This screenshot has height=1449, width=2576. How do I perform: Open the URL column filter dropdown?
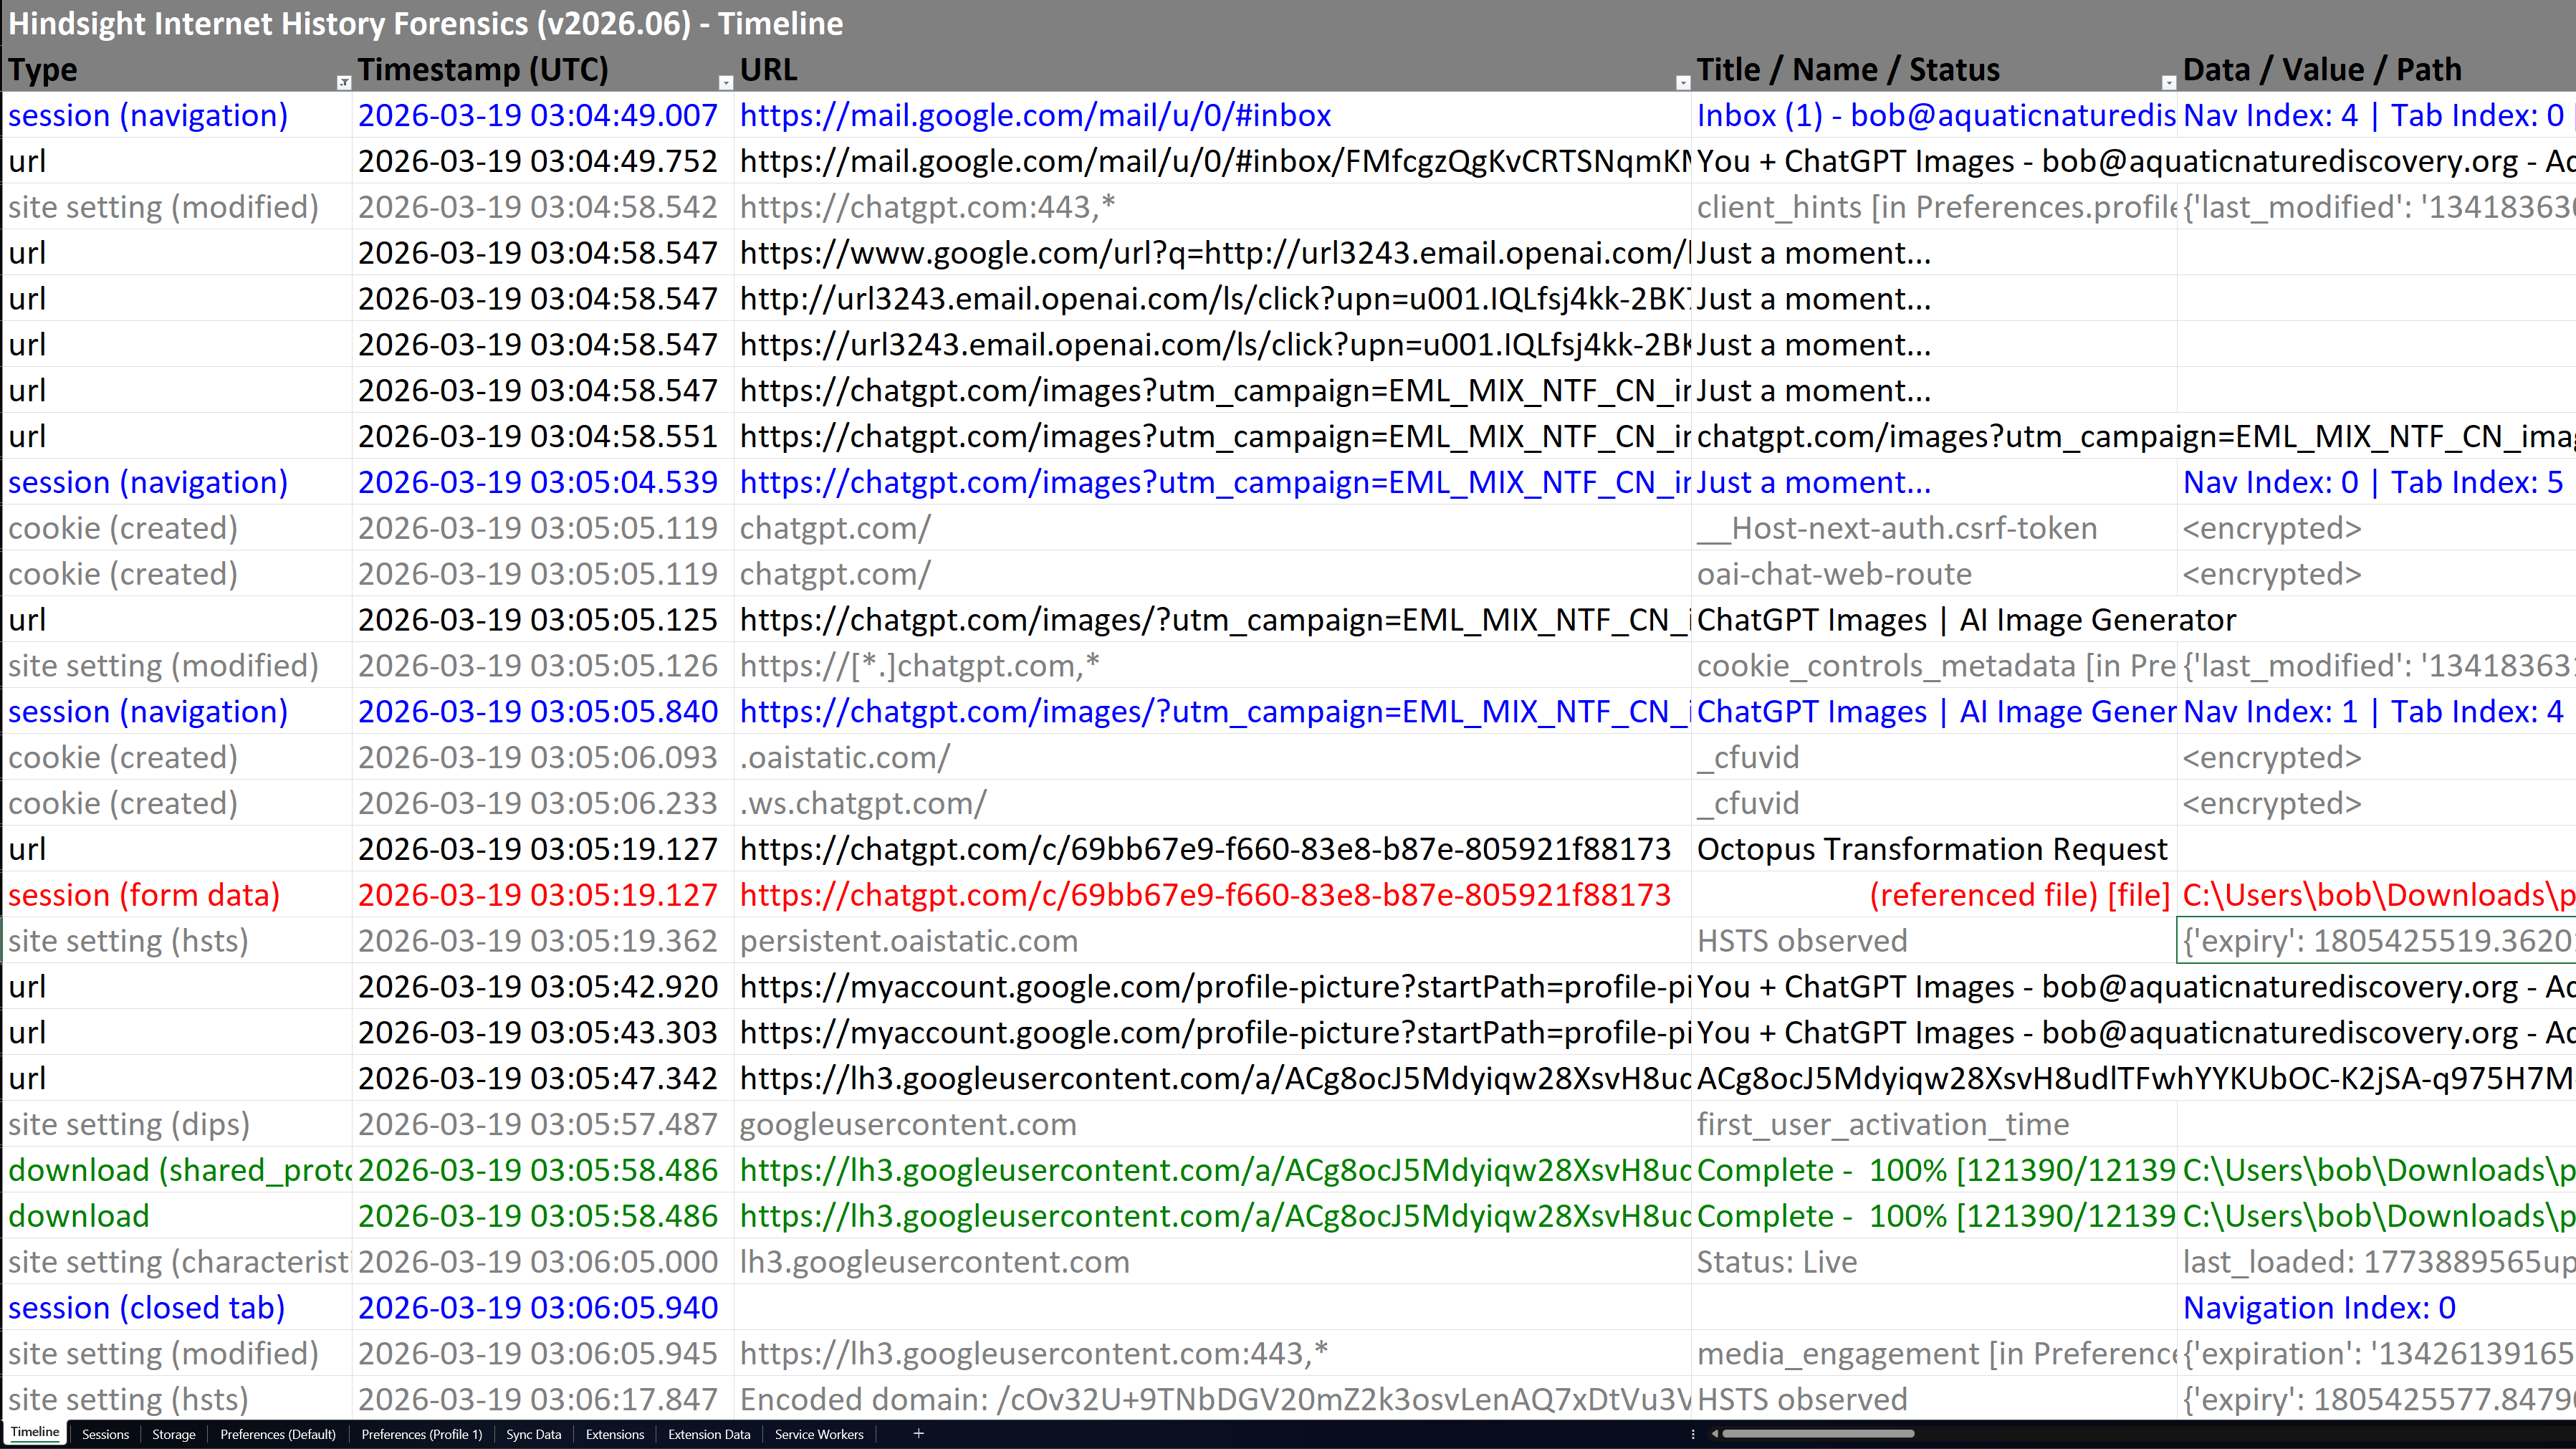[1682, 82]
